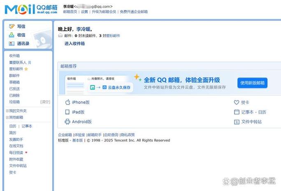
Task: Expand 其他邮箱 tree node
Action: tap(7, 117)
